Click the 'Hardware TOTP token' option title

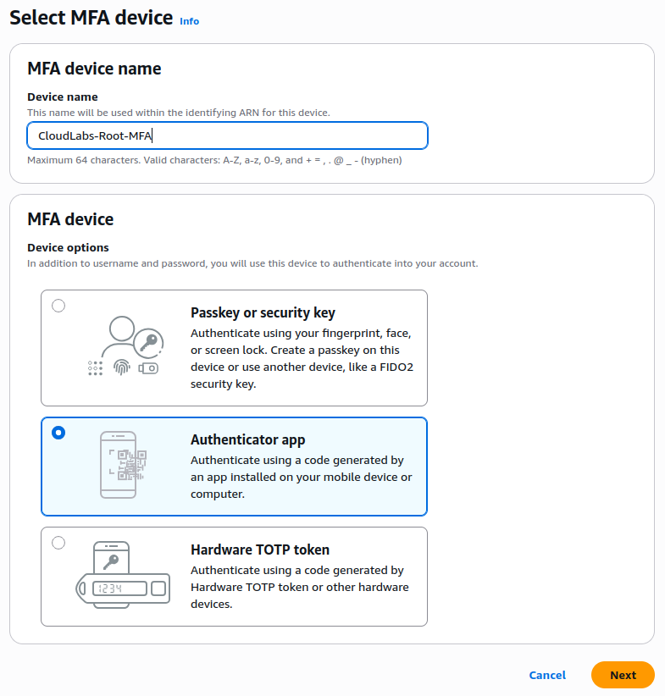[259, 550]
